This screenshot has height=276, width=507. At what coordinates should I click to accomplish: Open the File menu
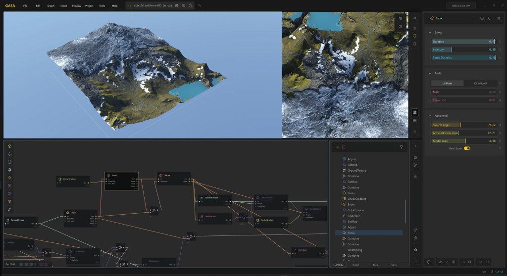tap(25, 6)
